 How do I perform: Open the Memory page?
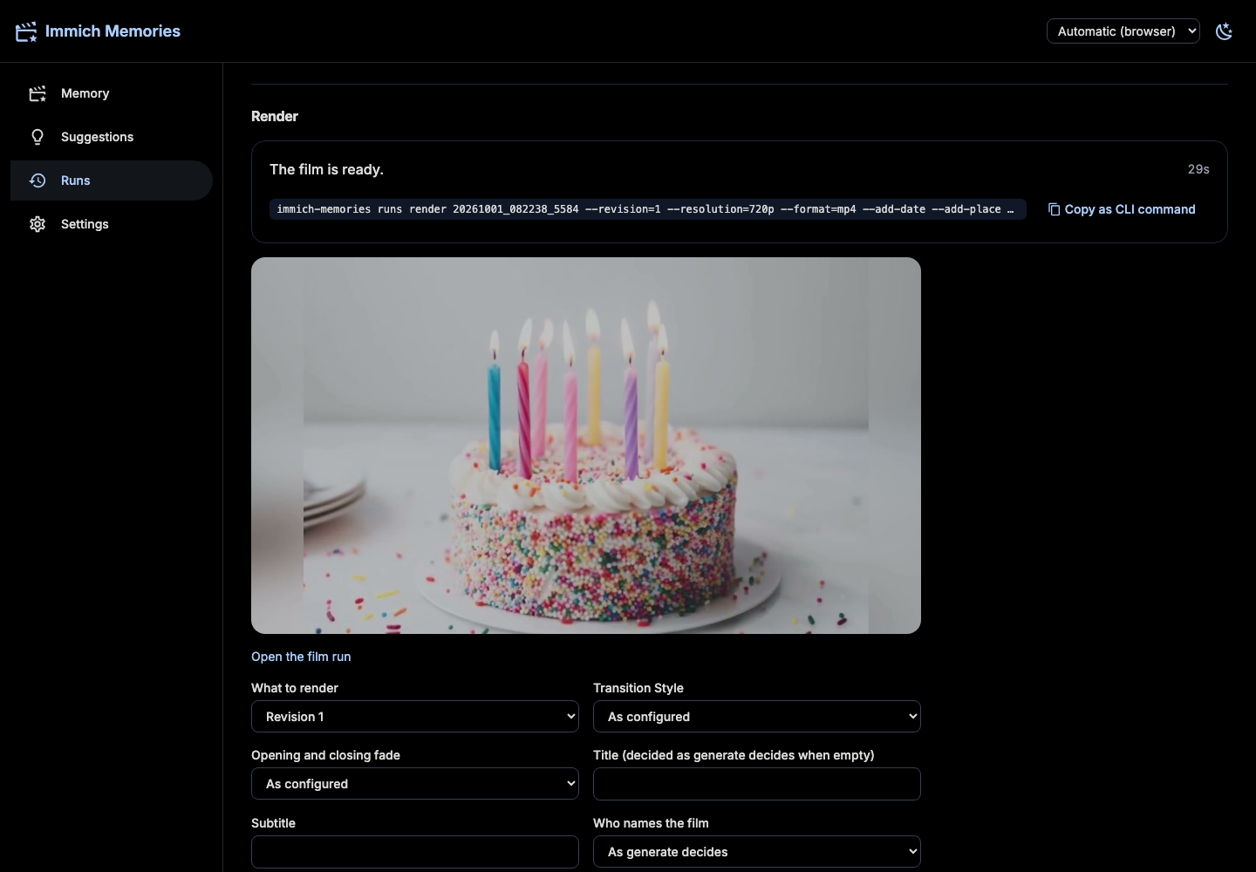[x=112, y=93]
